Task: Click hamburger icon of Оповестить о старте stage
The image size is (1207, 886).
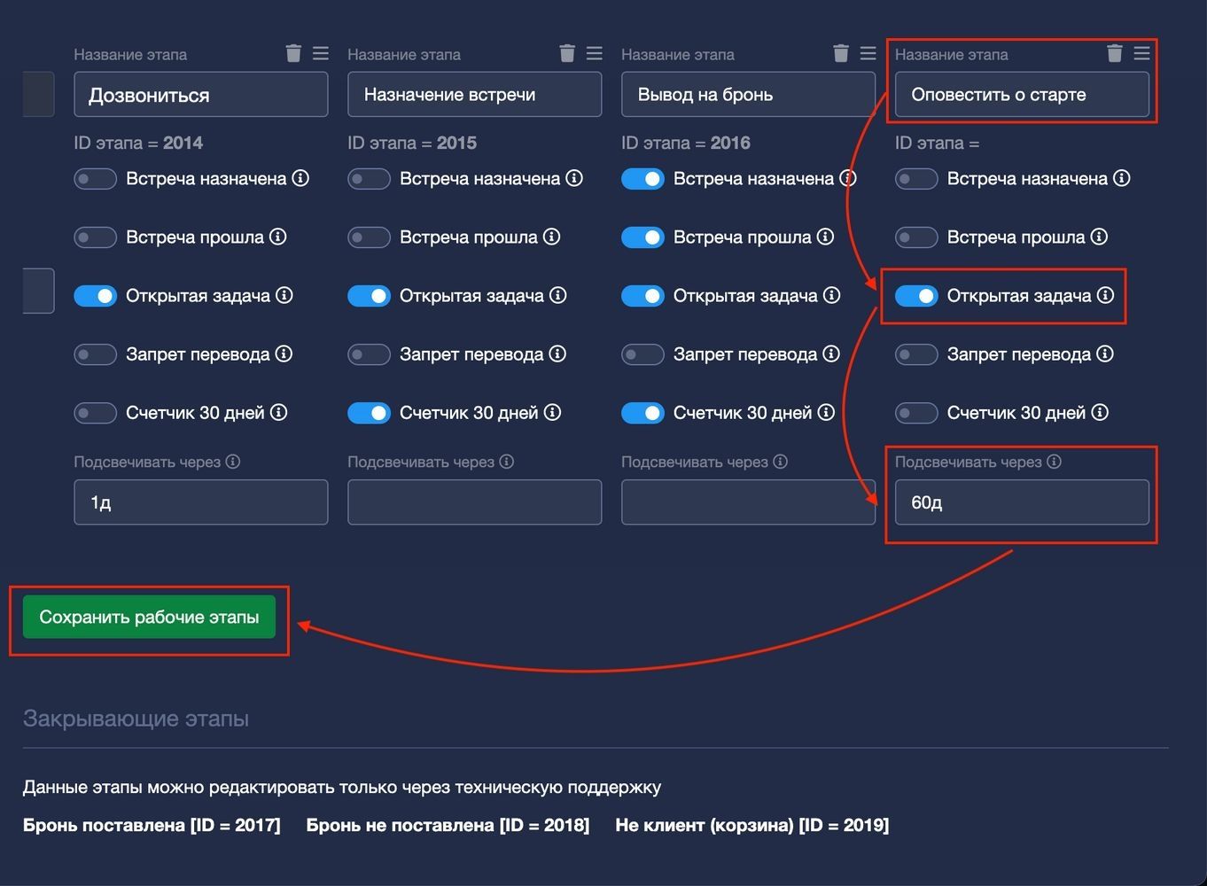Action: [x=1142, y=54]
